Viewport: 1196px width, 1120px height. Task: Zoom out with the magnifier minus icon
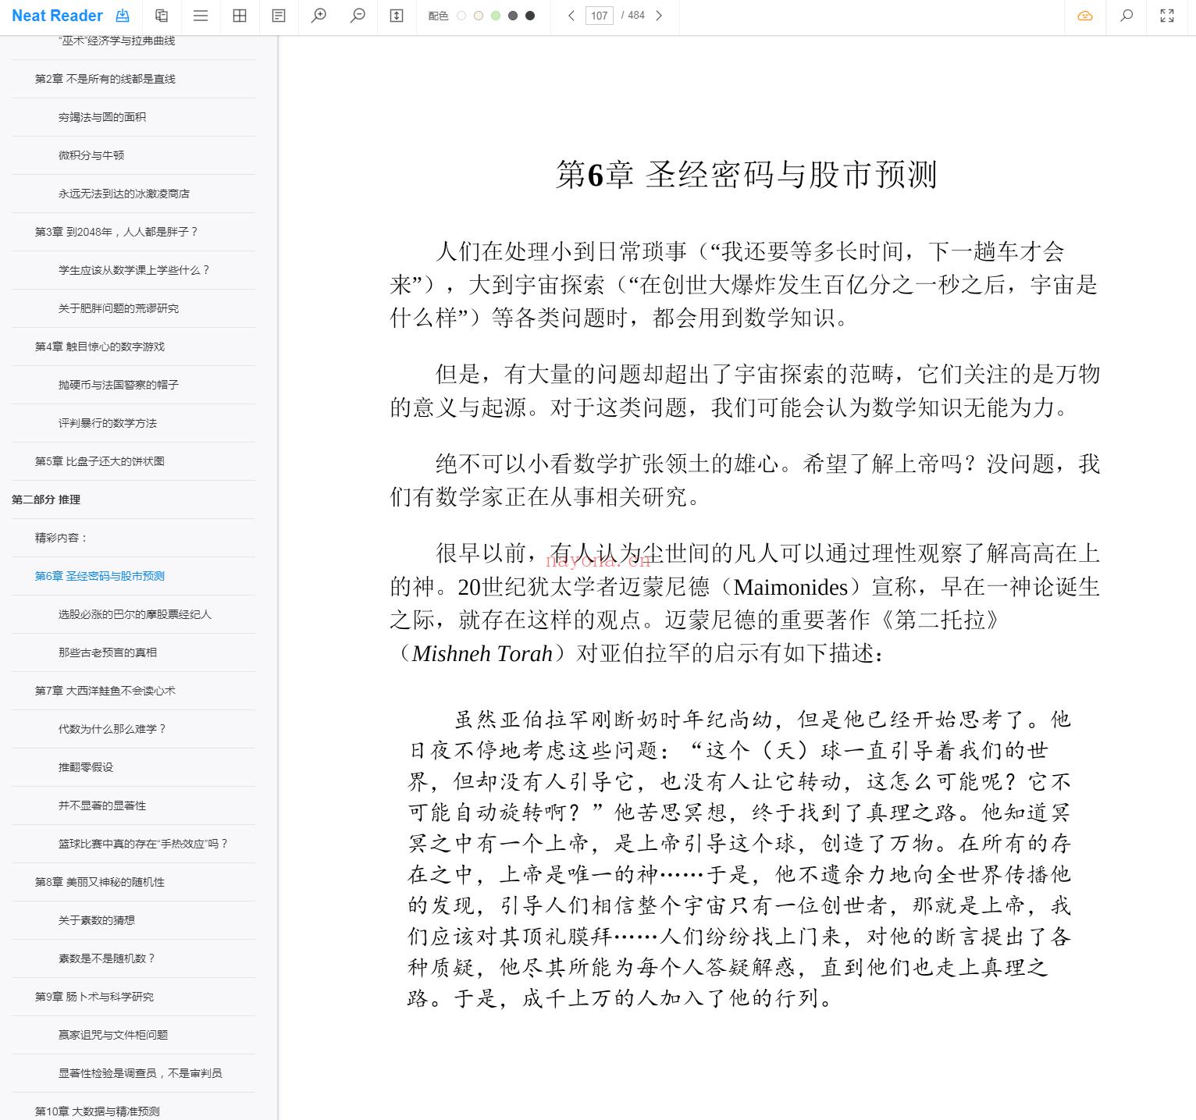coord(358,16)
